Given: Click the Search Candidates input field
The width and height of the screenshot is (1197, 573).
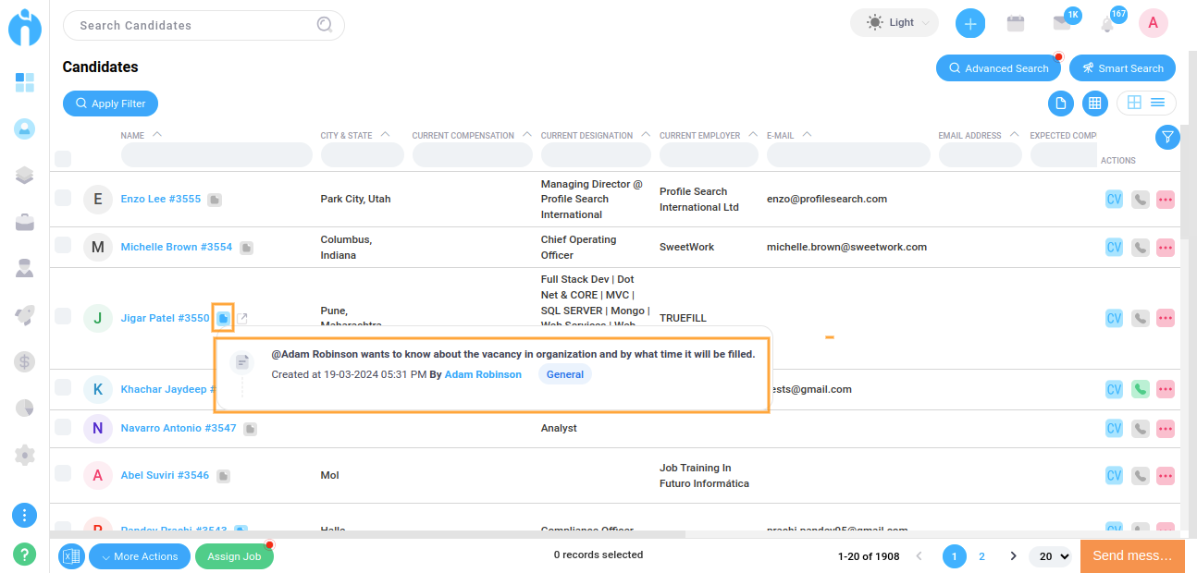Looking at the screenshot, I should (194, 26).
